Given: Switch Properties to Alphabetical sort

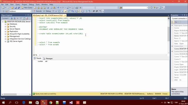Looking at the screenshot, I should [176, 22].
